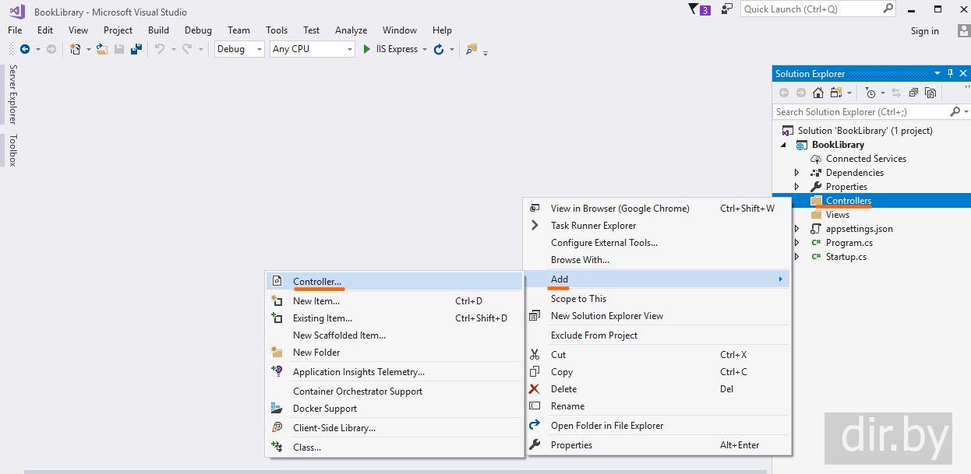The width and height of the screenshot is (971, 474).
Task: Select Docker Support menu entry
Action: pyautogui.click(x=394, y=408)
